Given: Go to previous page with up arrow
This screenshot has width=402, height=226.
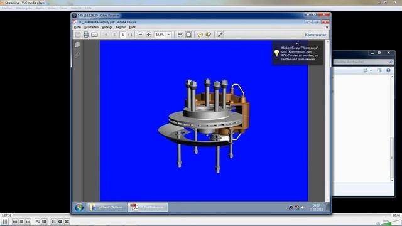Looking at the screenshot, I should (106, 35).
